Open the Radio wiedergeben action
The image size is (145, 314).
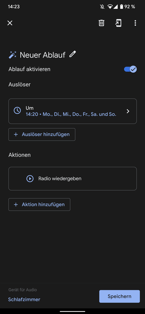click(73, 179)
